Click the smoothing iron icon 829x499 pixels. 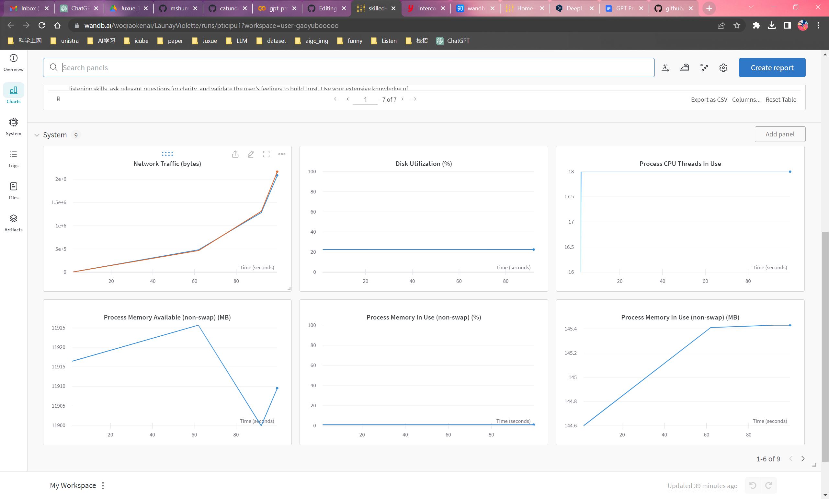tap(685, 68)
